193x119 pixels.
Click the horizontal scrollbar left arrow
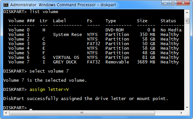pos(6,113)
